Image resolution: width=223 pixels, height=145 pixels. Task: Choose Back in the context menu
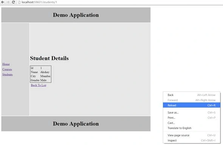[192, 95]
